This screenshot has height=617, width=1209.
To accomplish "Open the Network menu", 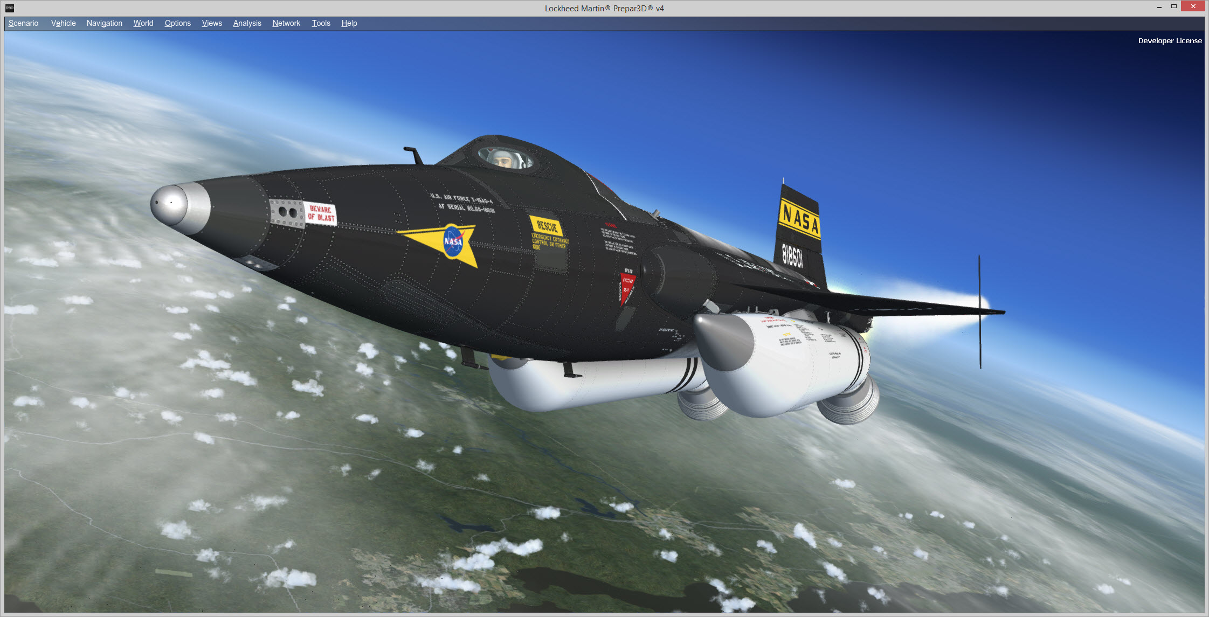I will pos(286,23).
